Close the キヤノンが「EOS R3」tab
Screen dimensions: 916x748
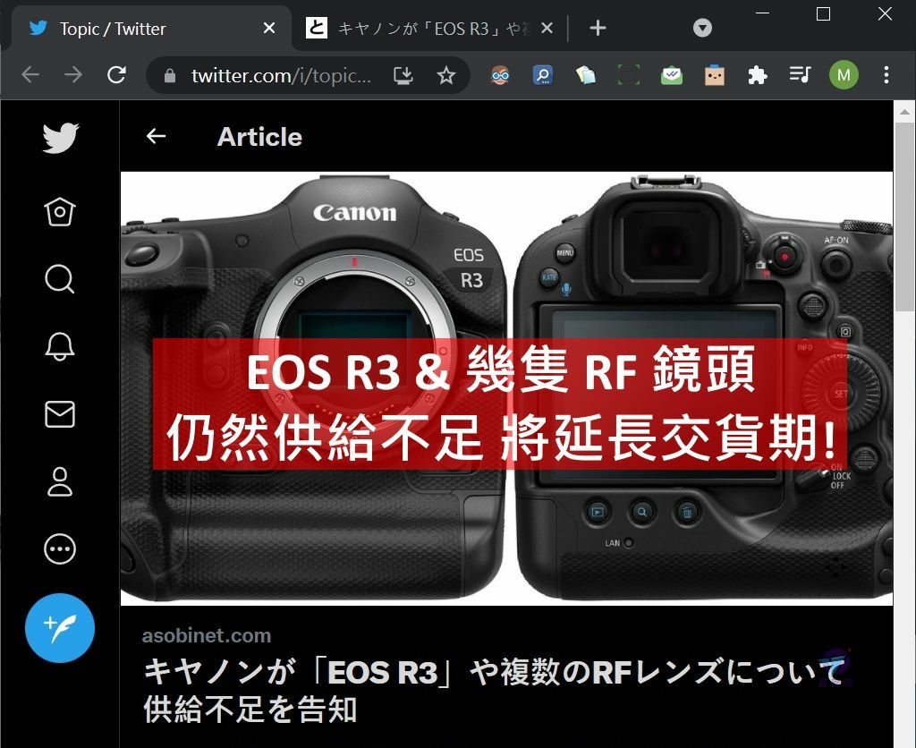click(x=547, y=28)
